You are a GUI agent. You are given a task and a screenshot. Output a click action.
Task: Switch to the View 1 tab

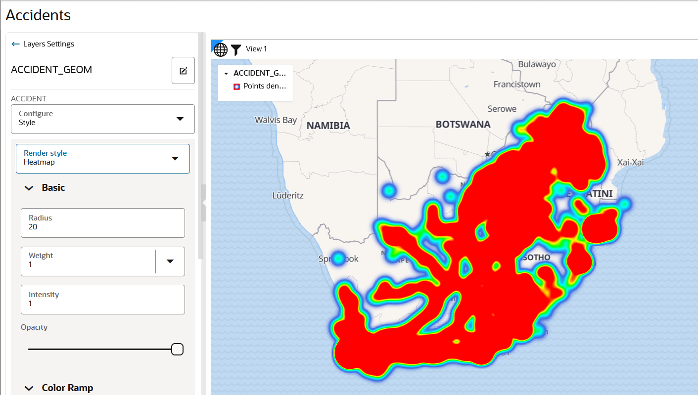[257, 48]
